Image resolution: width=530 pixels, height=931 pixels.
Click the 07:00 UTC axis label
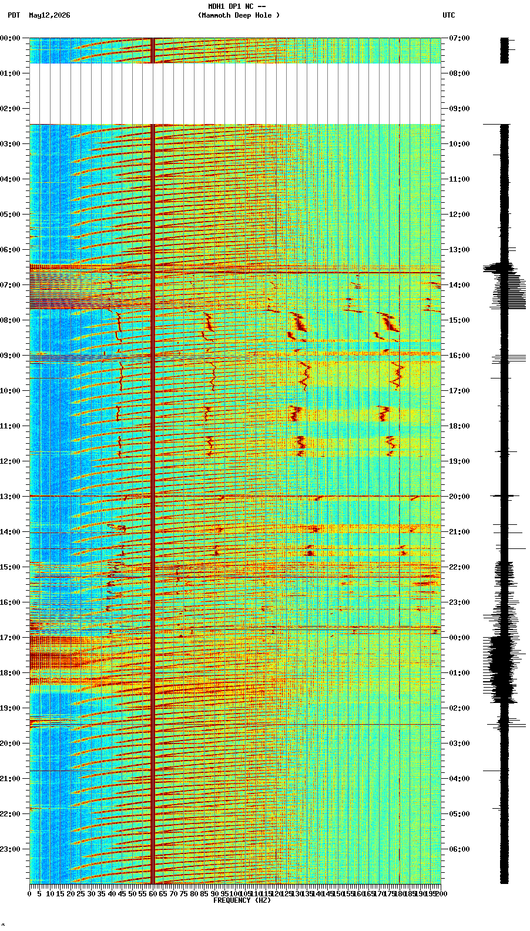[459, 38]
